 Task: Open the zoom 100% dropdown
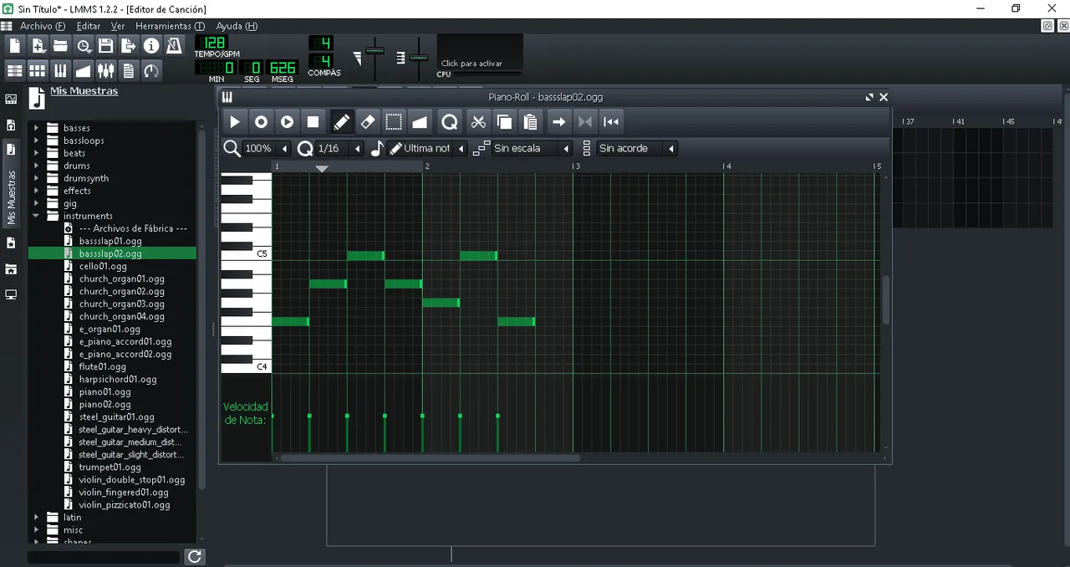pyautogui.click(x=267, y=148)
